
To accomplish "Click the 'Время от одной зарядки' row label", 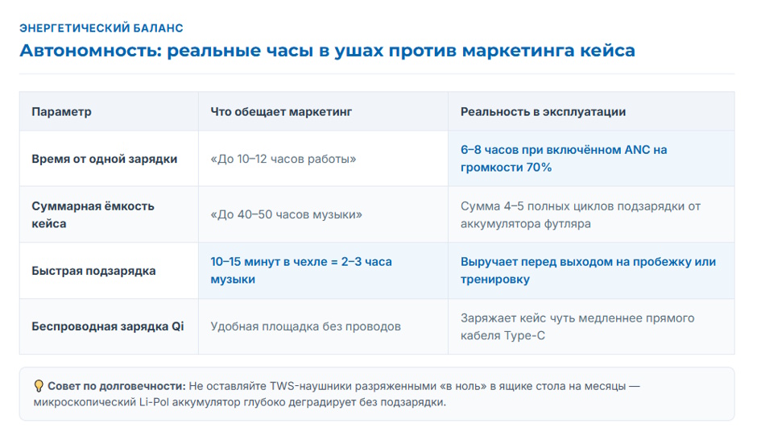I will coord(109,159).
